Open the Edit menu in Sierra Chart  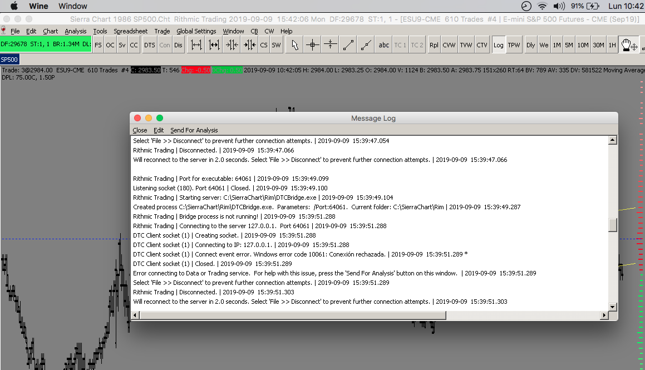click(x=31, y=31)
